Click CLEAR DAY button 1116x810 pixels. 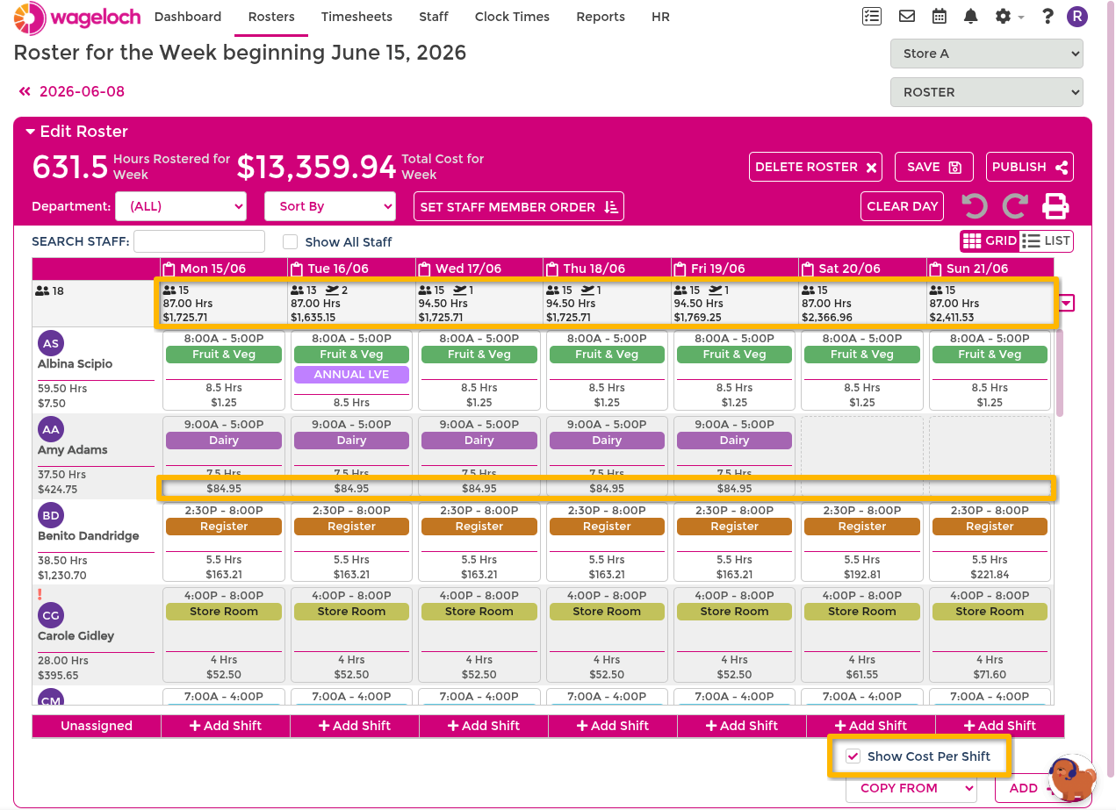[x=902, y=206]
